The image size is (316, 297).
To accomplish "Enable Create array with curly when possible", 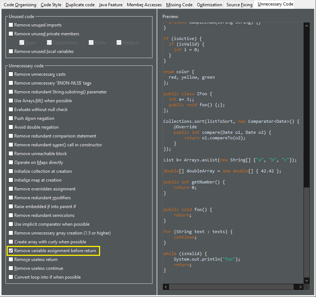I will 11,242.
